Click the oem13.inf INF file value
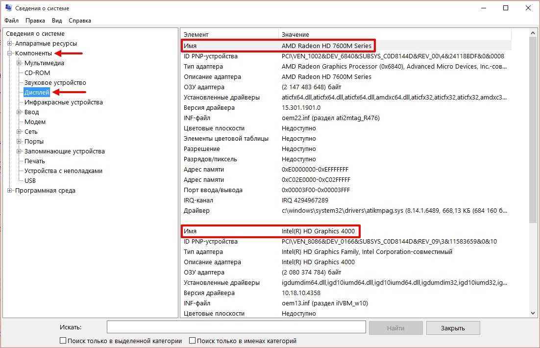The image size is (540, 348). pyautogui.click(x=325, y=303)
